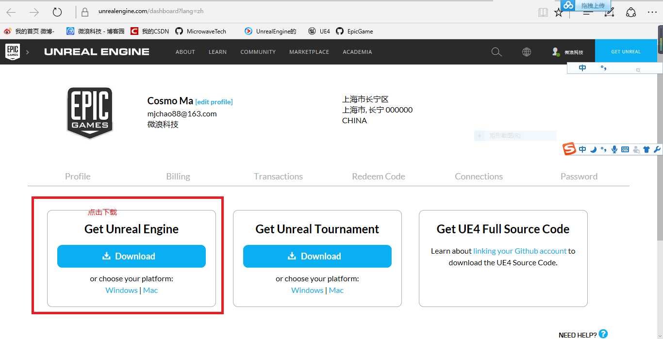Open the 我的首页 微博 bookmark
The width and height of the screenshot is (663, 339).
pyautogui.click(x=29, y=31)
